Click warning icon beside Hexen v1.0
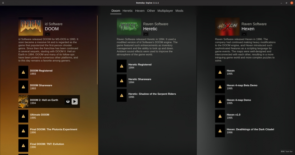The image size is (295, 155). [x=220, y=116]
